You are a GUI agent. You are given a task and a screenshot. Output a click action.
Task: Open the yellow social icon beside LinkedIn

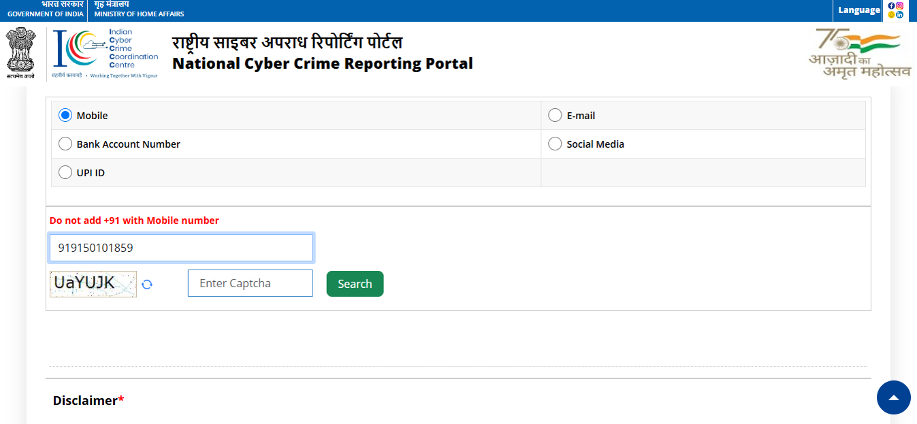(x=892, y=14)
